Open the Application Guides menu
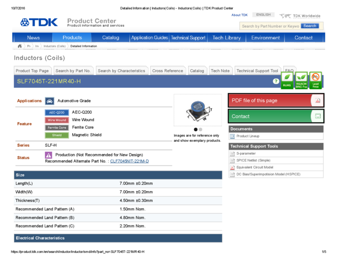Viewport: 337px width, 260px height. tap(149, 37)
